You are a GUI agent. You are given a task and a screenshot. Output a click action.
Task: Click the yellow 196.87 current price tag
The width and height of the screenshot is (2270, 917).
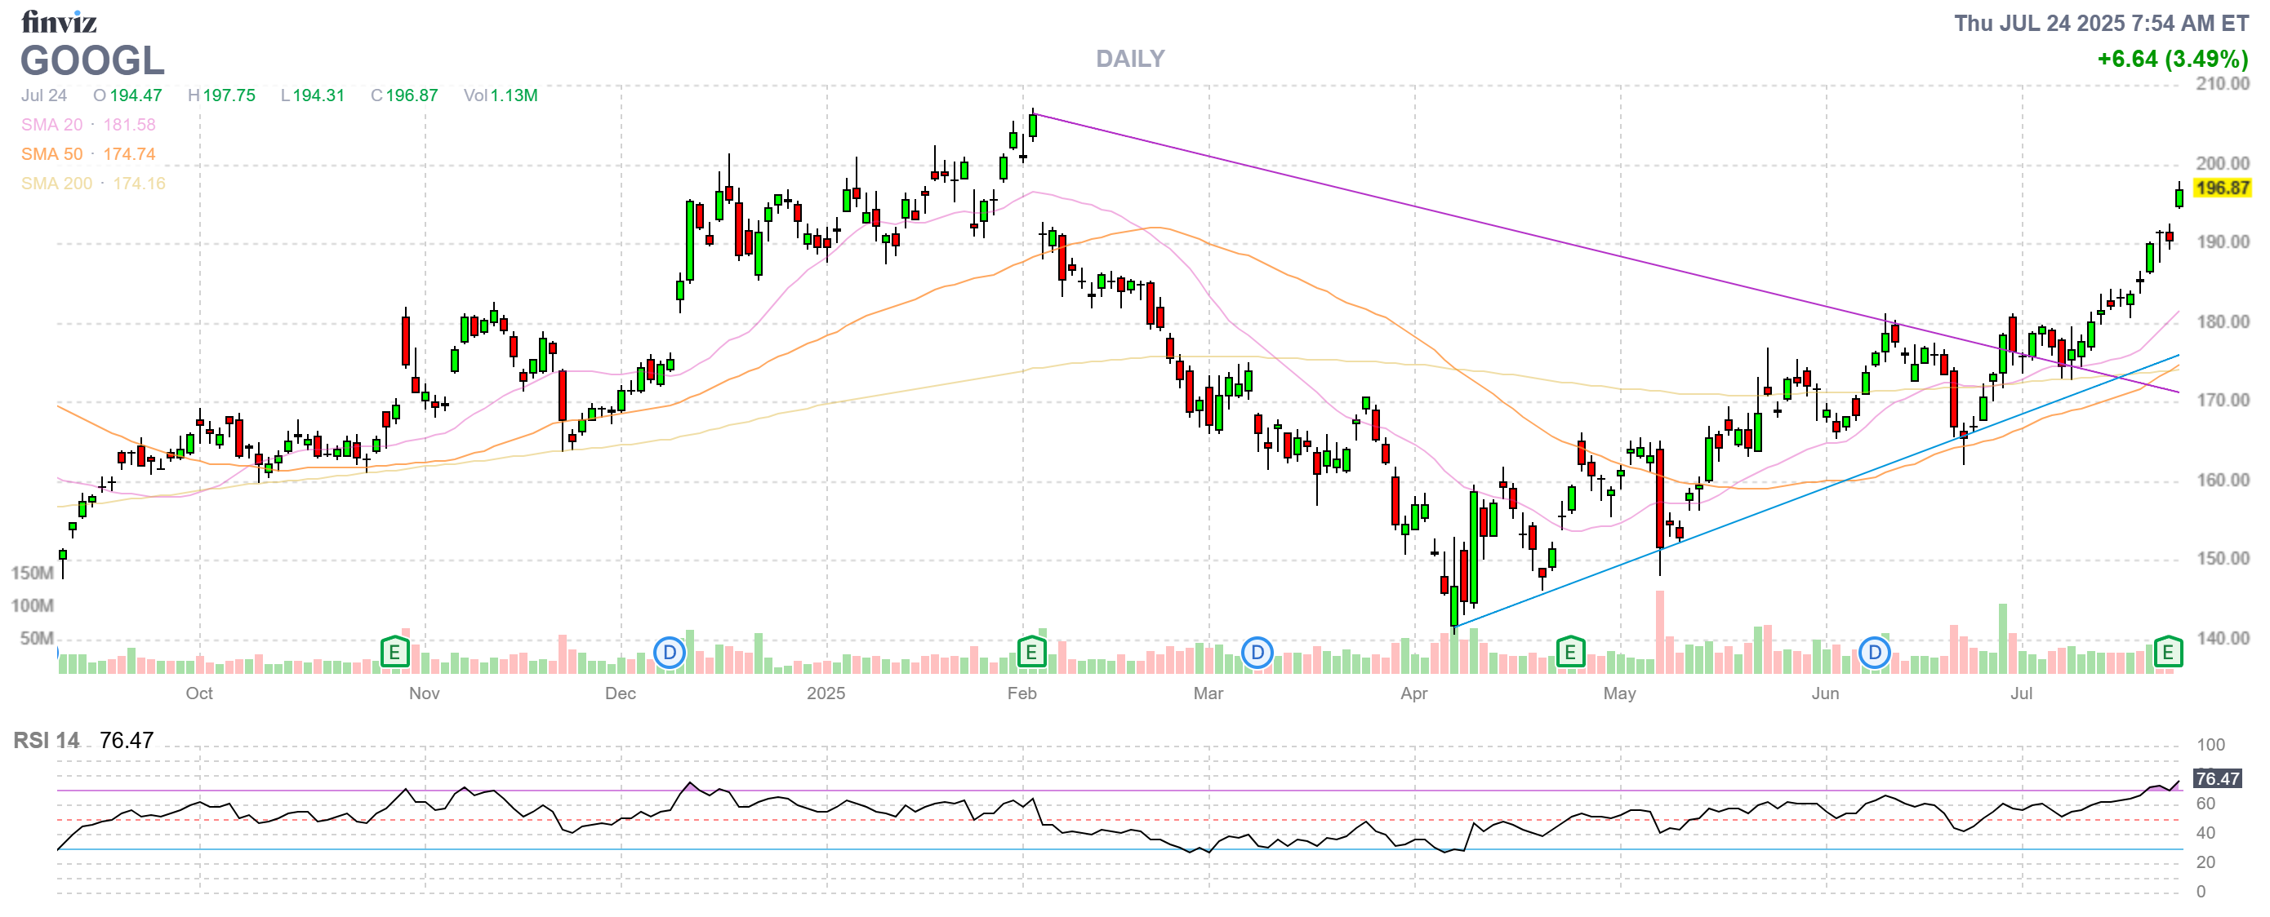[2221, 188]
